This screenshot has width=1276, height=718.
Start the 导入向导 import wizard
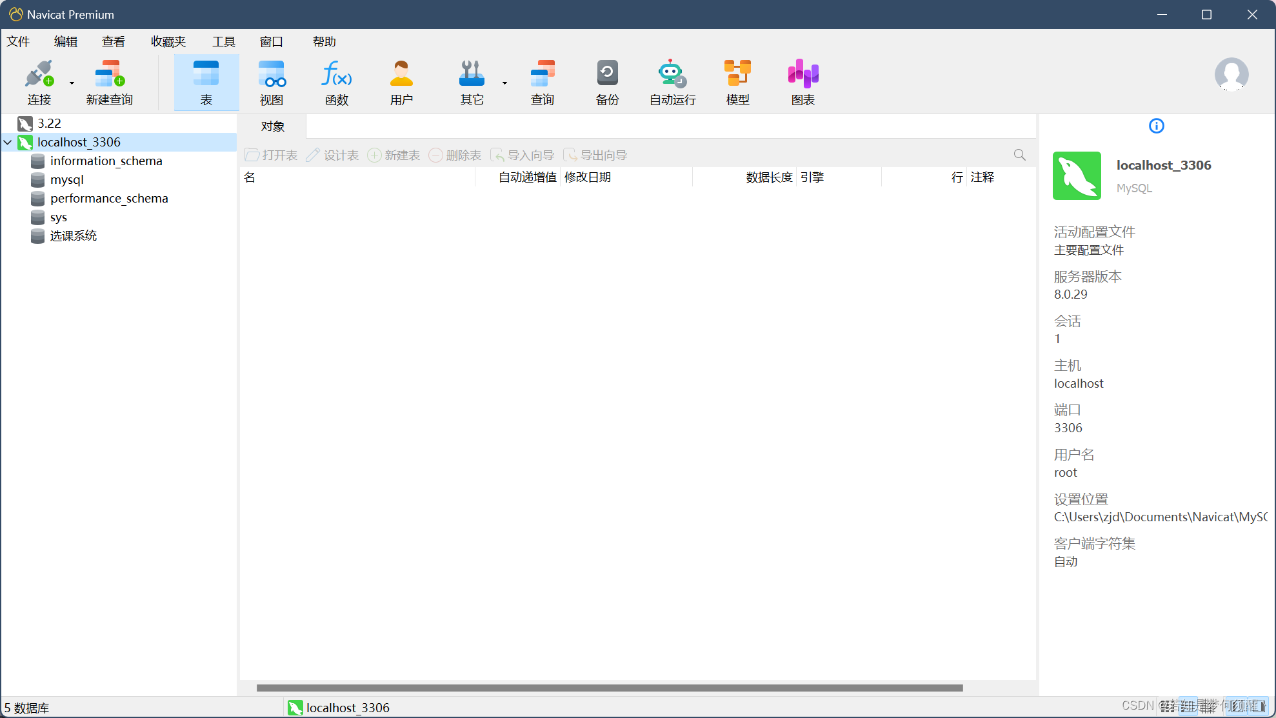tap(523, 155)
